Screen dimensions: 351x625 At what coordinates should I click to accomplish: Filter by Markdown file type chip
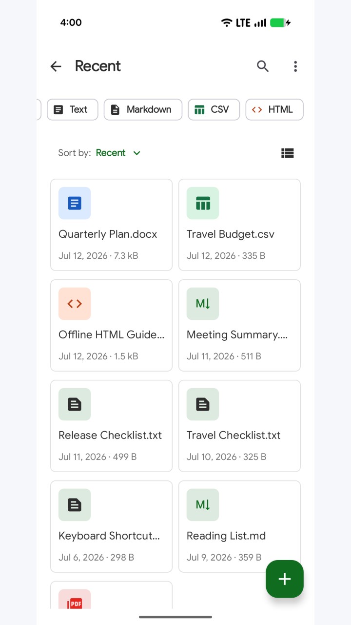(143, 109)
